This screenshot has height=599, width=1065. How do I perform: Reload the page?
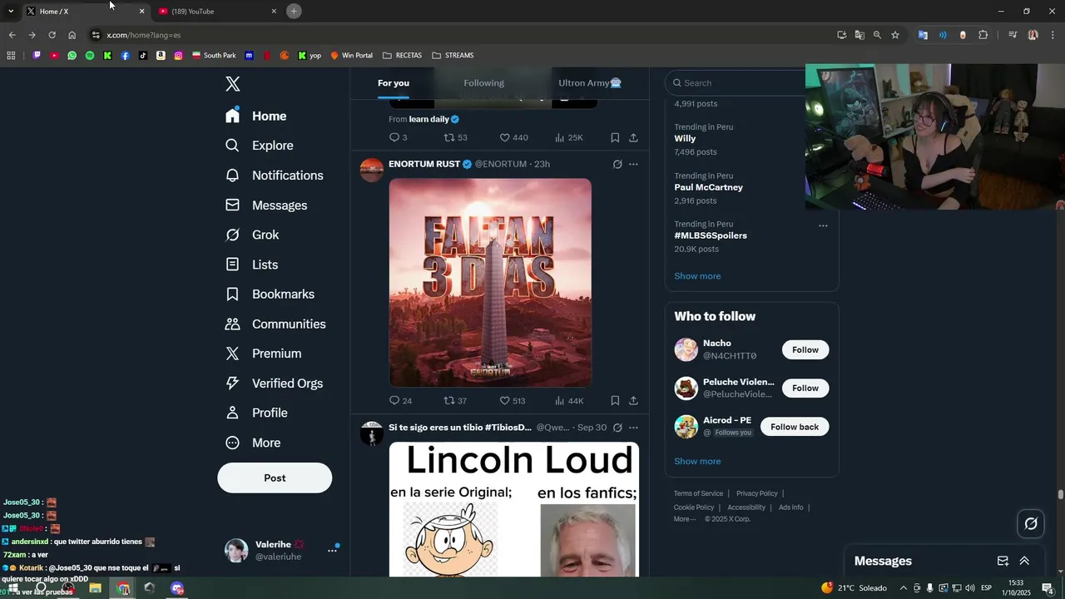(x=52, y=35)
